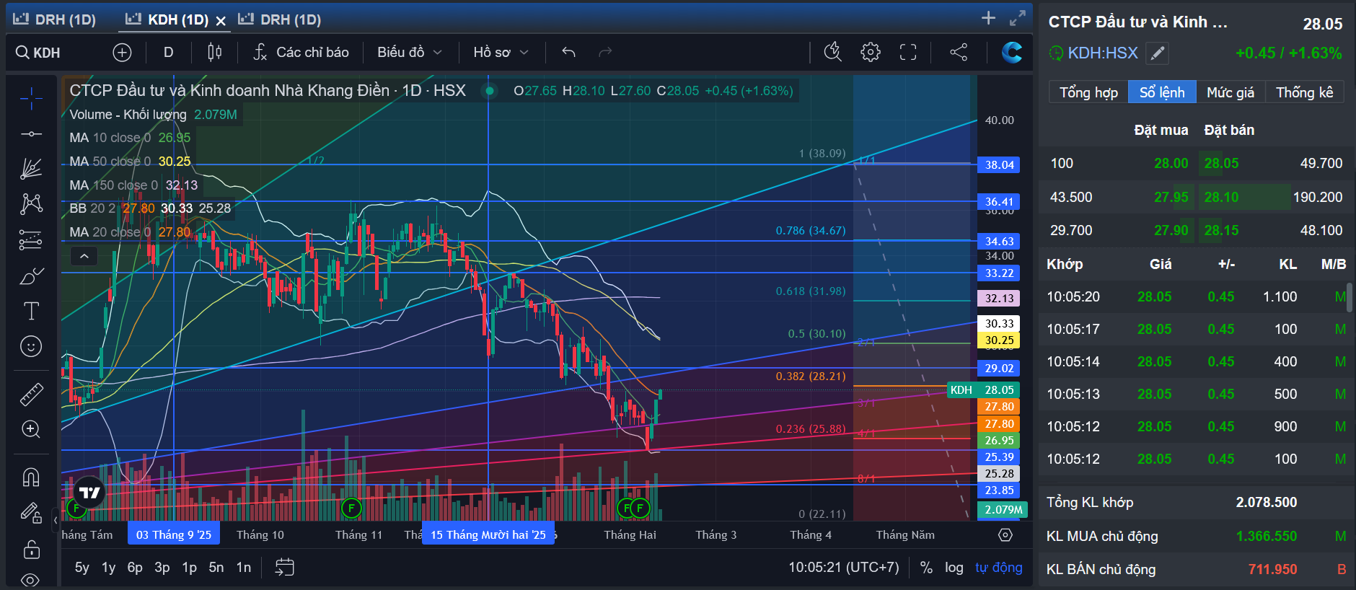
Task: Switch to the last DRH (1D) tab
Action: coord(280,19)
